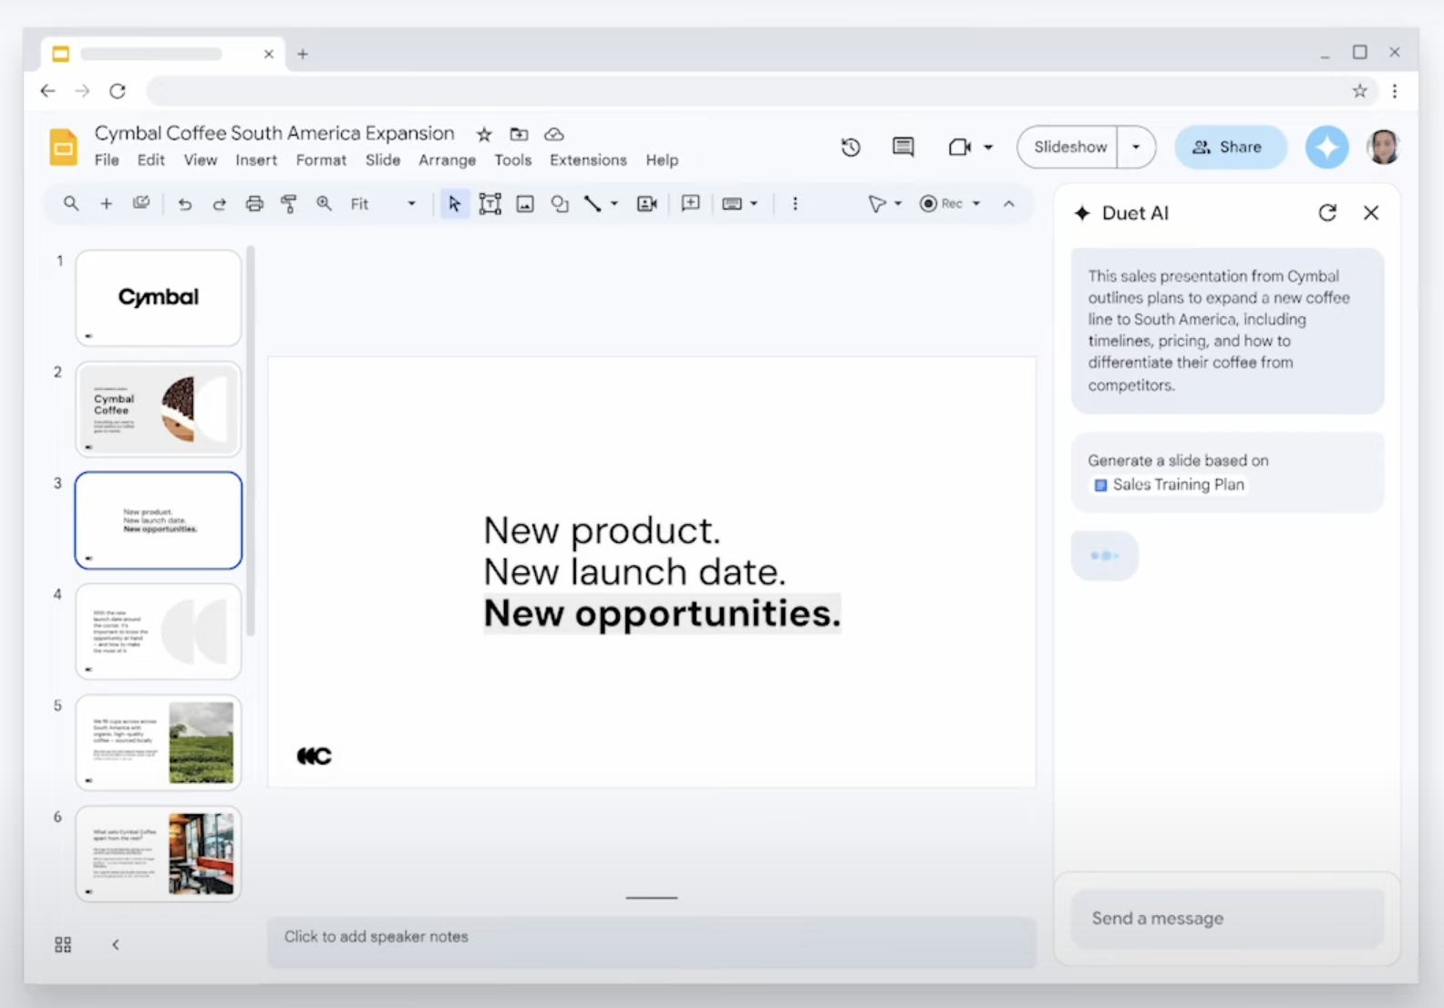The width and height of the screenshot is (1444, 1008).
Task: Choose the select arrow cursor tool
Action: point(454,203)
